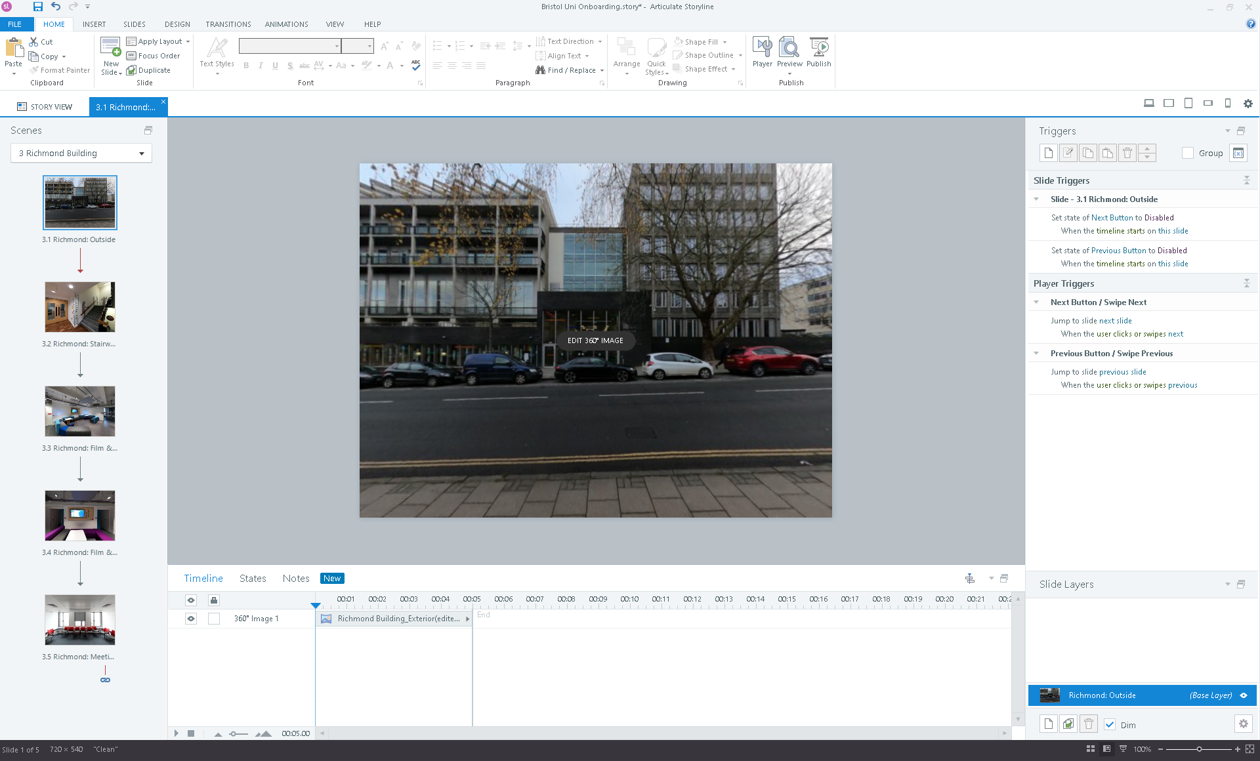Select the Format Painter
The width and height of the screenshot is (1260, 761).
(60, 70)
